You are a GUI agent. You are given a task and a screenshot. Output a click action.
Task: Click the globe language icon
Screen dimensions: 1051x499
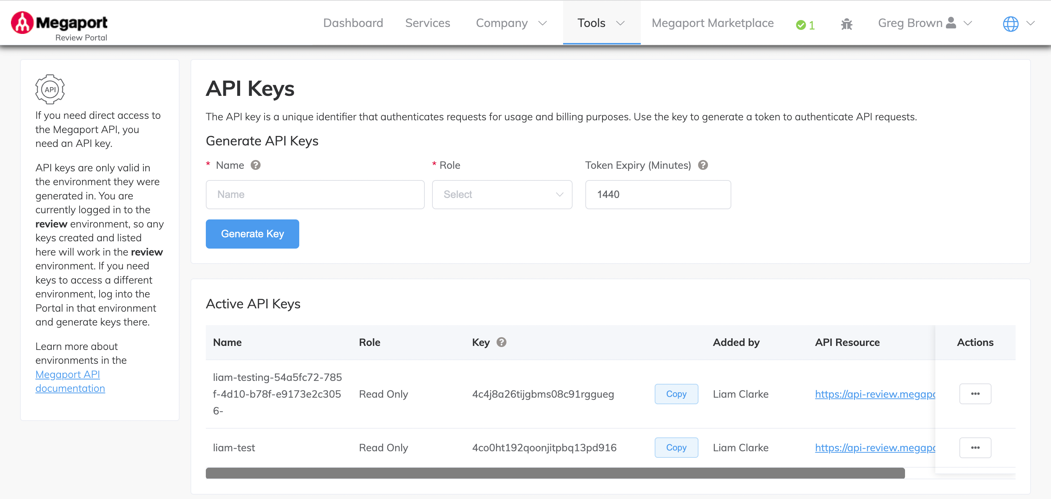[x=1010, y=24]
